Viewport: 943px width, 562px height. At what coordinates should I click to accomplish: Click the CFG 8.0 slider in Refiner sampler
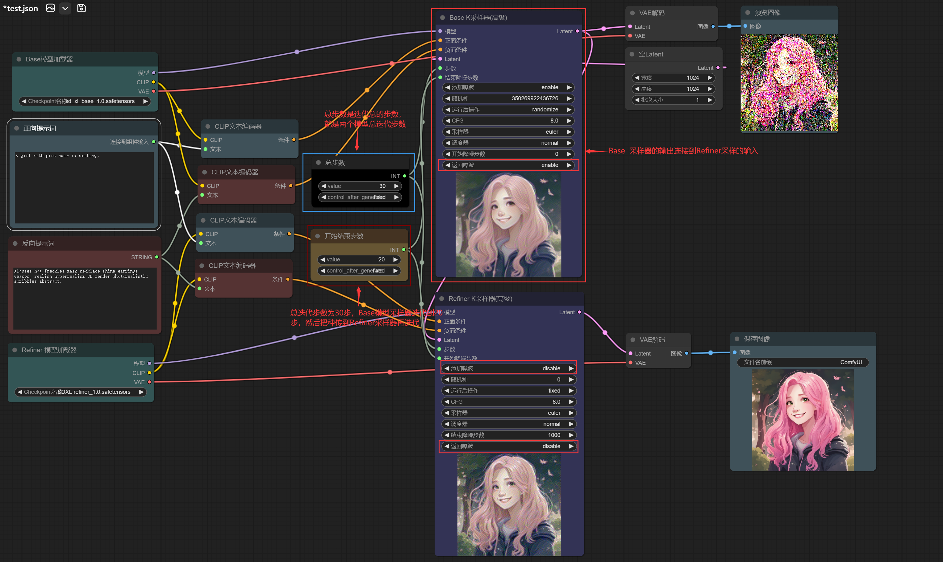coord(508,402)
